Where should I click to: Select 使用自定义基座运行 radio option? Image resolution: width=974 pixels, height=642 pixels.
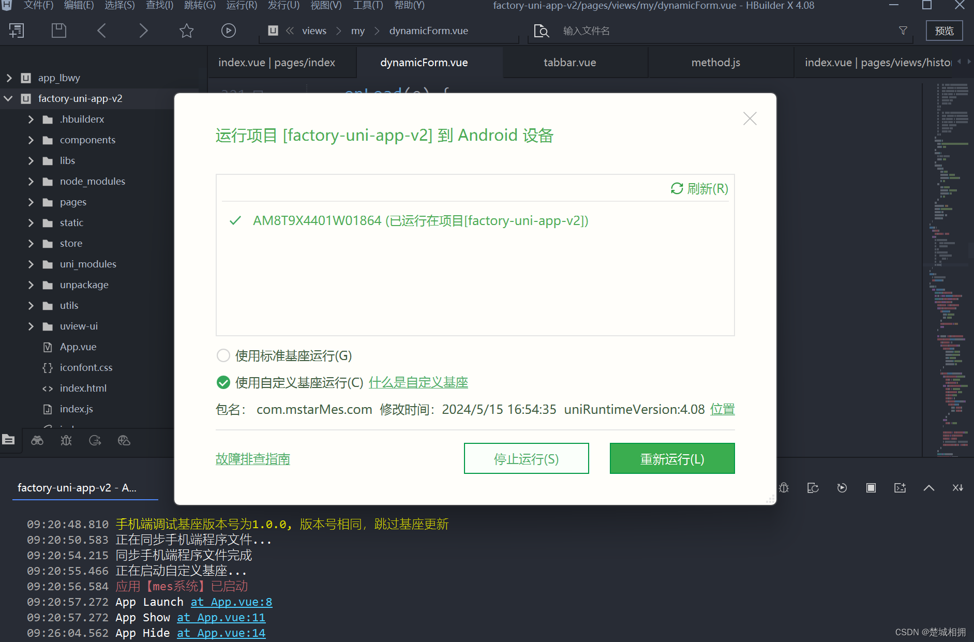(x=223, y=382)
